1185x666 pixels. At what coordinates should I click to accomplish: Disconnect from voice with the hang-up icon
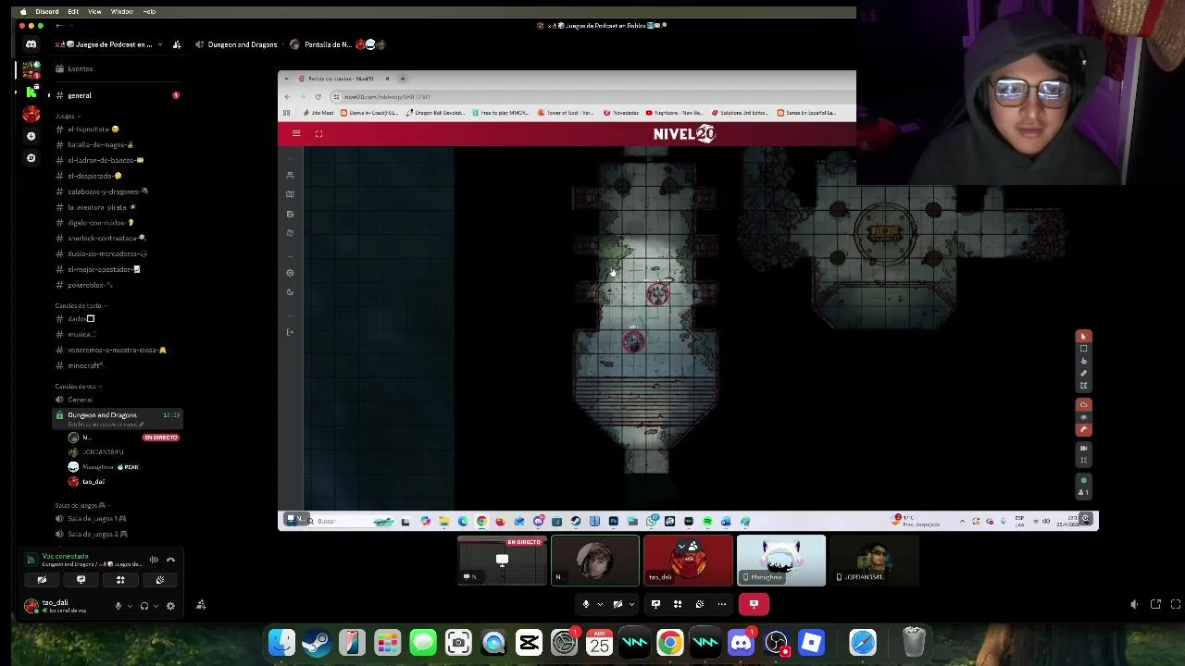pyautogui.click(x=170, y=560)
